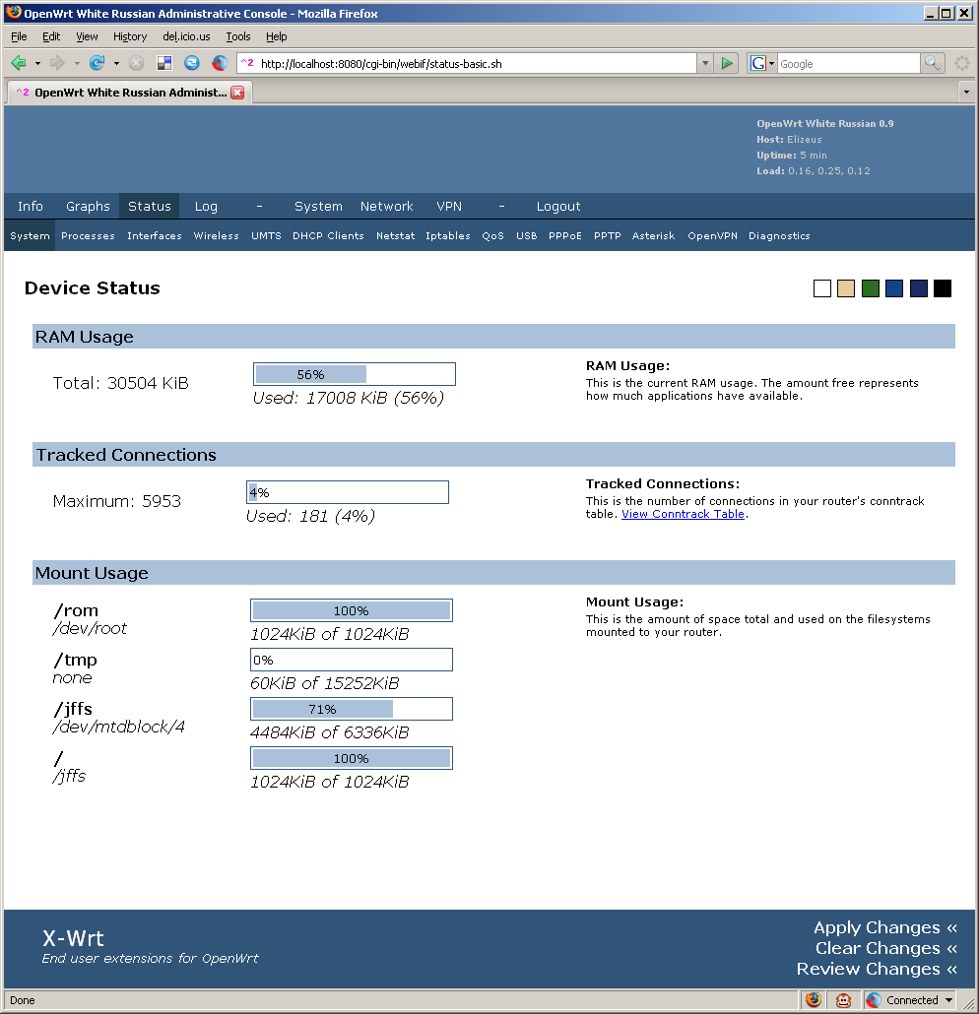Open the USB sub-tab
This screenshot has height=1014, width=979.
tap(526, 236)
